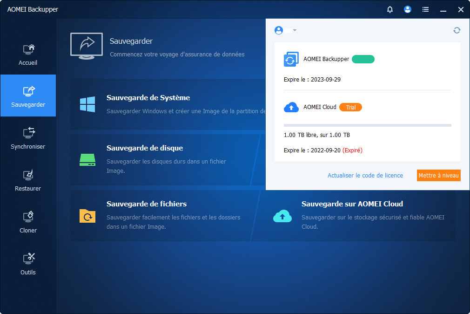Click the orange Trial badge
Screen dimensions: 470x314
click(351, 107)
